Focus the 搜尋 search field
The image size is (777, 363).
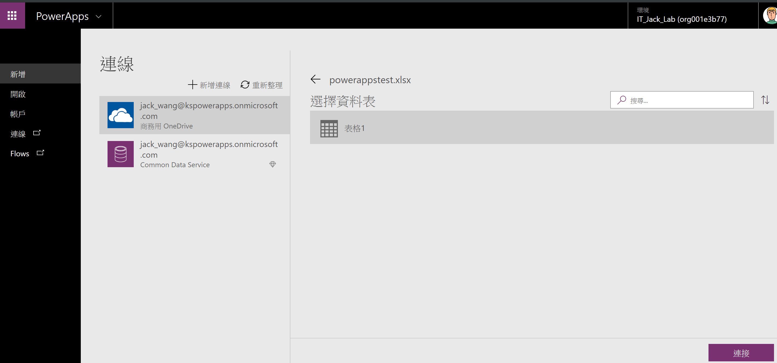pos(682,100)
